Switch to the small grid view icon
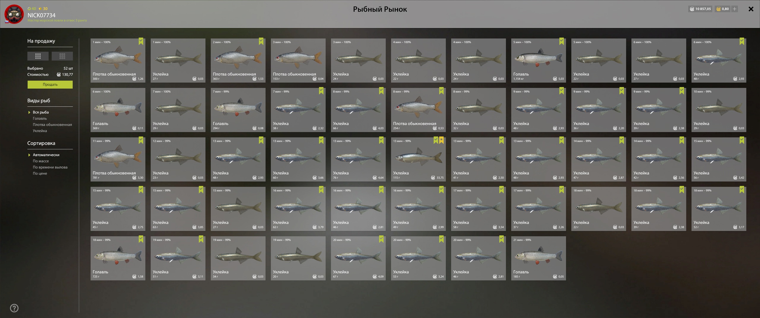Screen dimensions: 760x318 click(x=62, y=56)
